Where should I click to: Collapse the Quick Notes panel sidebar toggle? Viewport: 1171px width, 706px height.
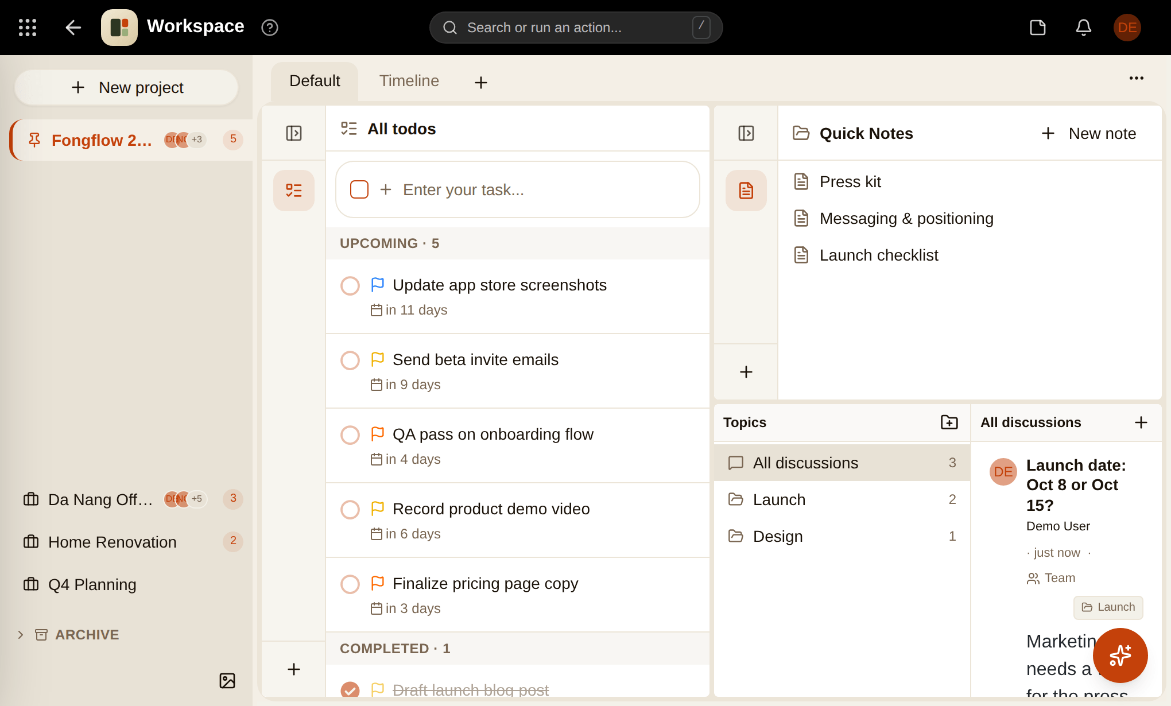pyautogui.click(x=746, y=133)
